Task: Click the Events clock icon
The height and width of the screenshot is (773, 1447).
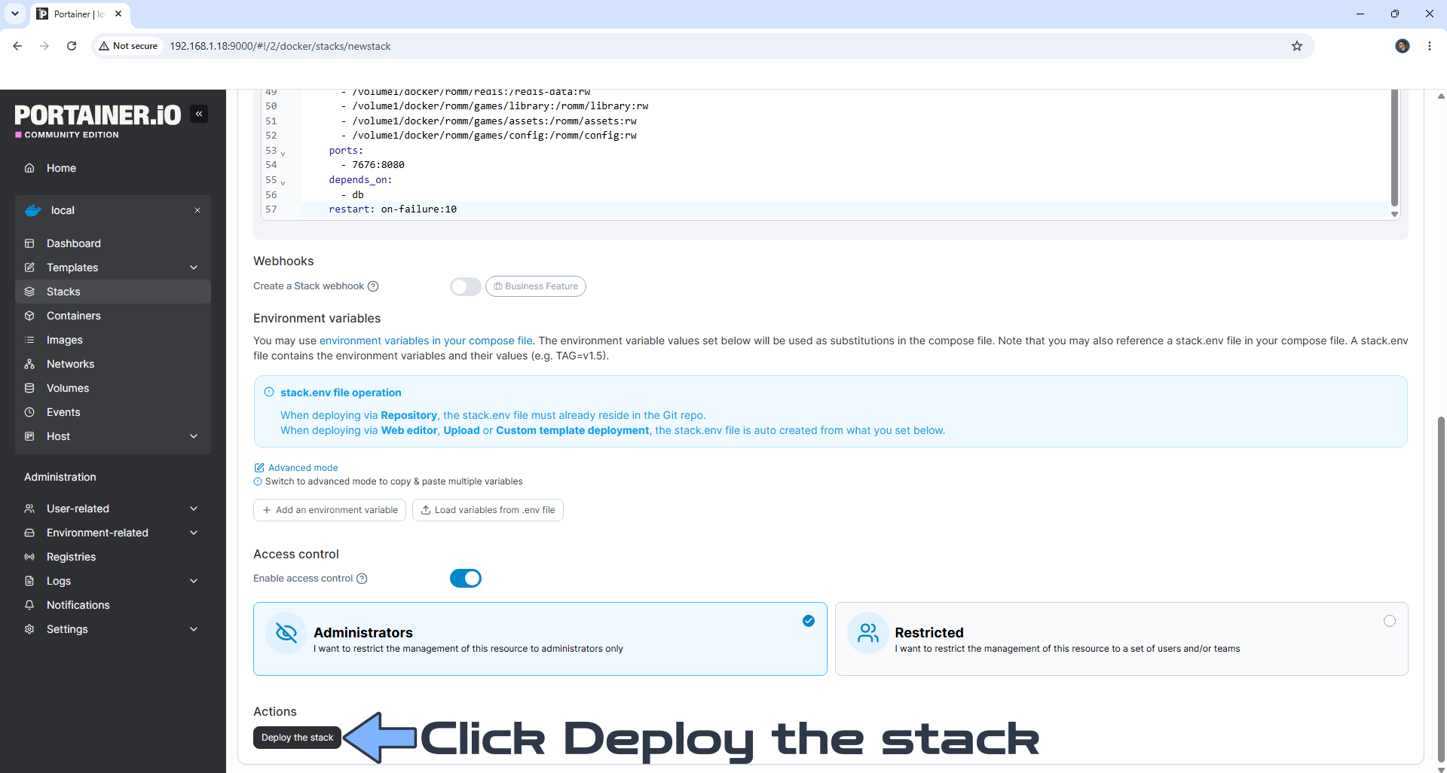Action: [29, 412]
